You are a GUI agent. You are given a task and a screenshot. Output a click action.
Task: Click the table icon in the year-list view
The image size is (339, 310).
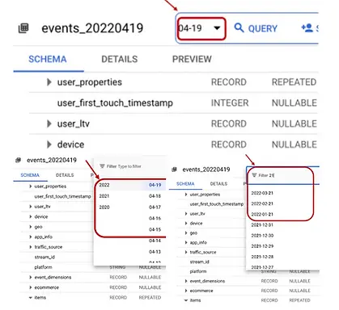pos(18,160)
